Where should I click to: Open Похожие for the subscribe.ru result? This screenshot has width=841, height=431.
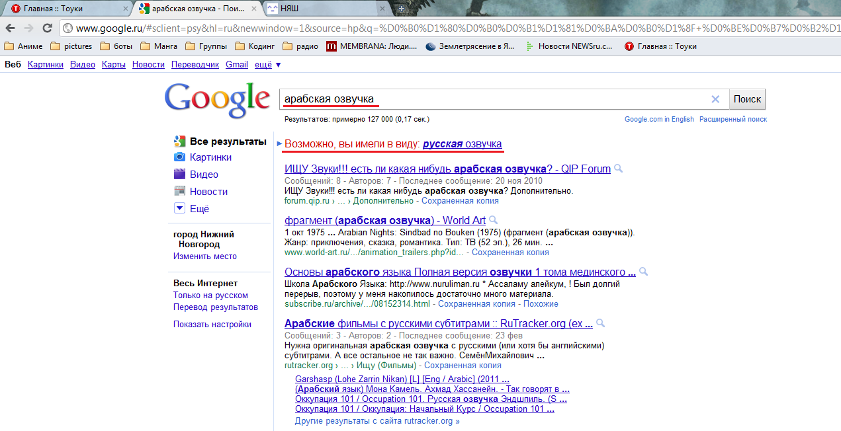pos(541,303)
